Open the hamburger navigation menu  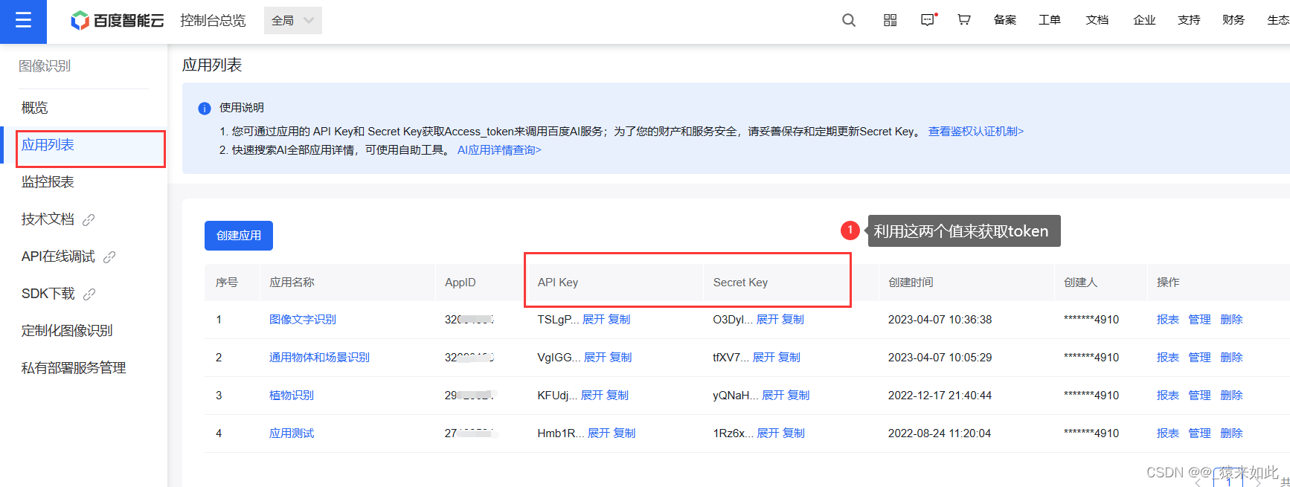pyautogui.click(x=23, y=20)
